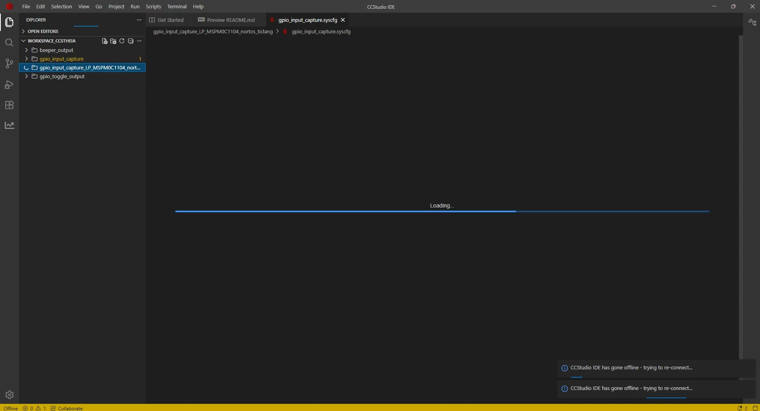
Task: Refresh the workspace explorer
Action: [x=122, y=41]
